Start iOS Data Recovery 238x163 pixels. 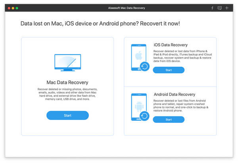pos(169,70)
